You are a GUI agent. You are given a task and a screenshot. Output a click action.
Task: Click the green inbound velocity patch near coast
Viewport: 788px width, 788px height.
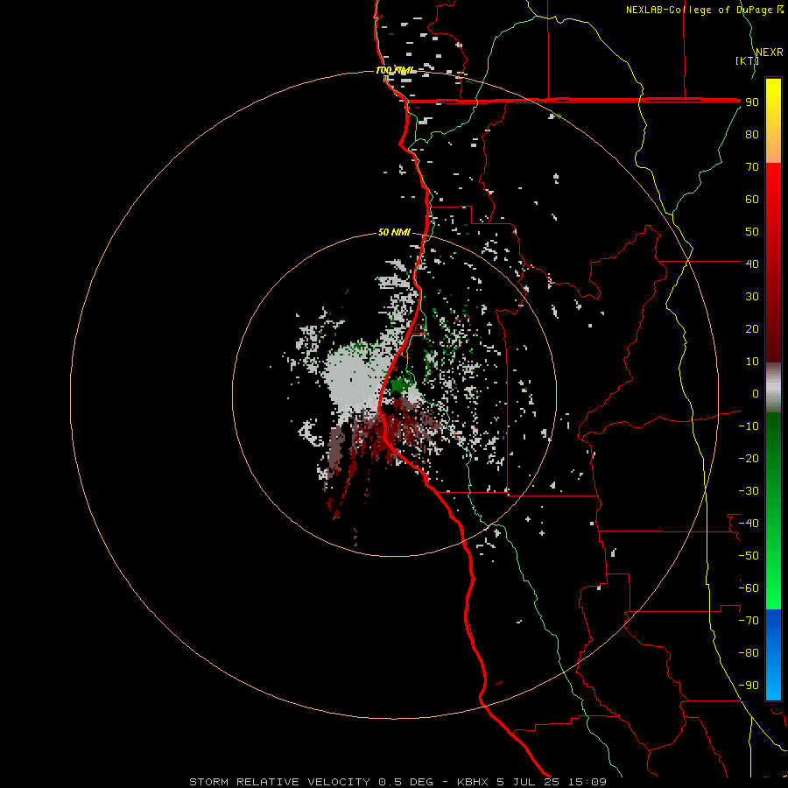[x=400, y=384]
